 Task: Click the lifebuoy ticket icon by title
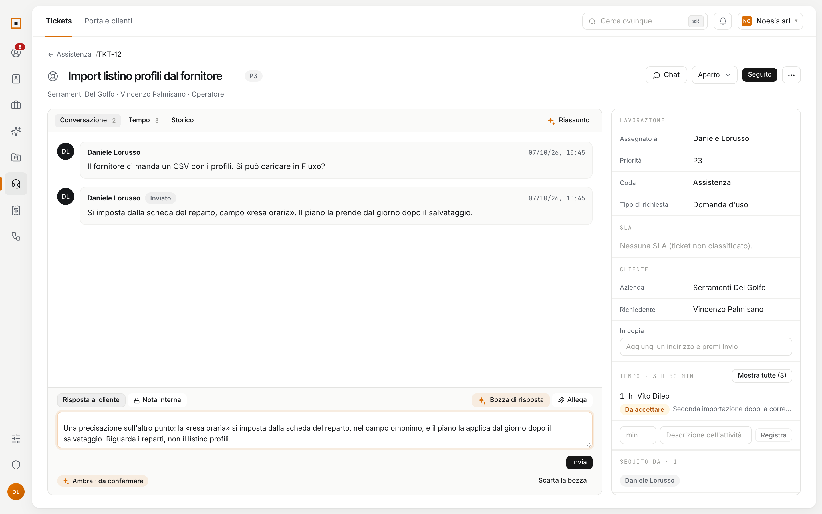pos(53,76)
